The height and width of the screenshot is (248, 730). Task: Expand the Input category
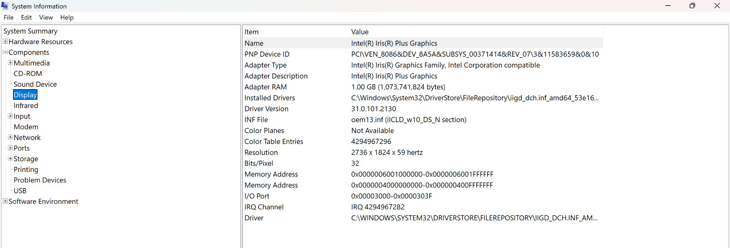10,116
